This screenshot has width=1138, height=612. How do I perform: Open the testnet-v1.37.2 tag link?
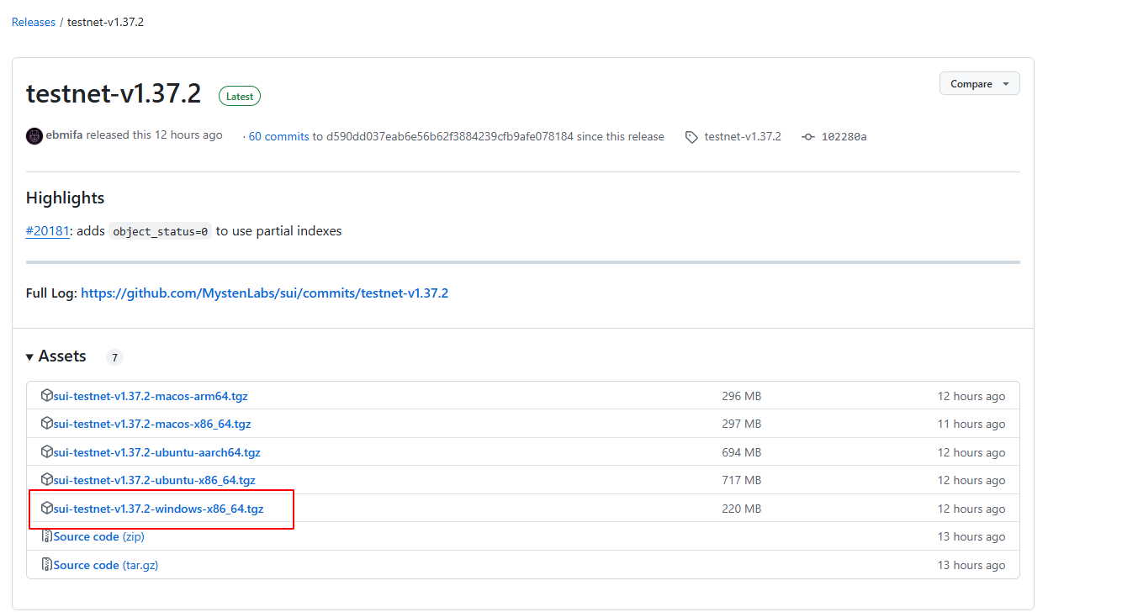point(743,136)
